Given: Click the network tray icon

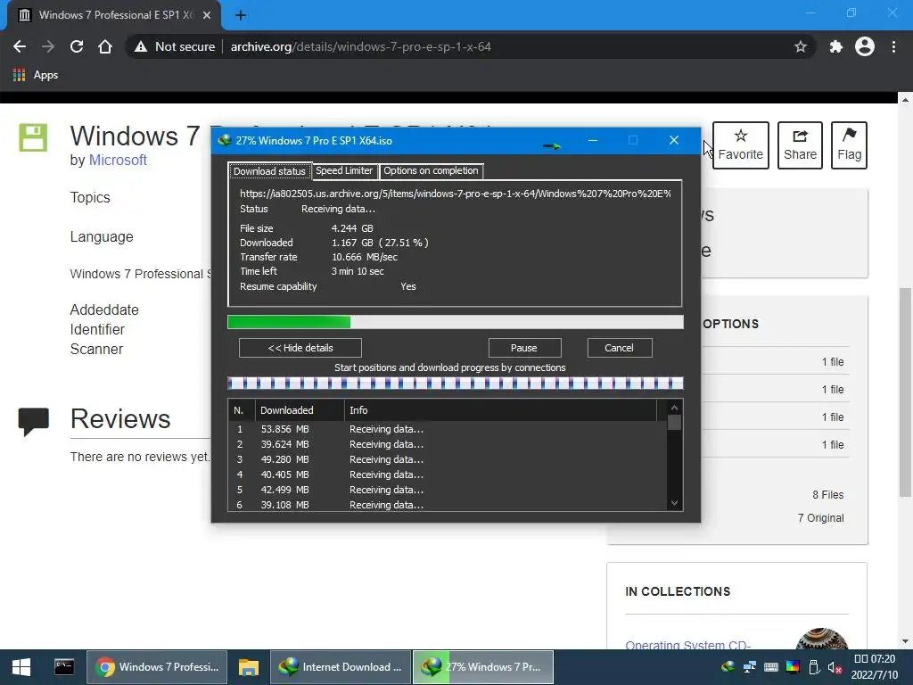Looking at the screenshot, I should (749, 667).
